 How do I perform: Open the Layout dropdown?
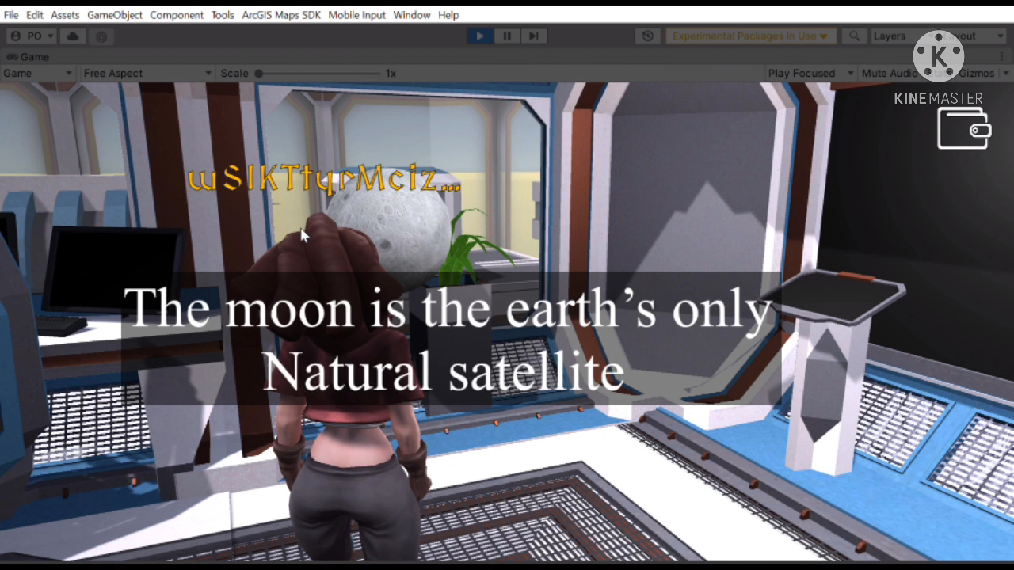(x=970, y=36)
